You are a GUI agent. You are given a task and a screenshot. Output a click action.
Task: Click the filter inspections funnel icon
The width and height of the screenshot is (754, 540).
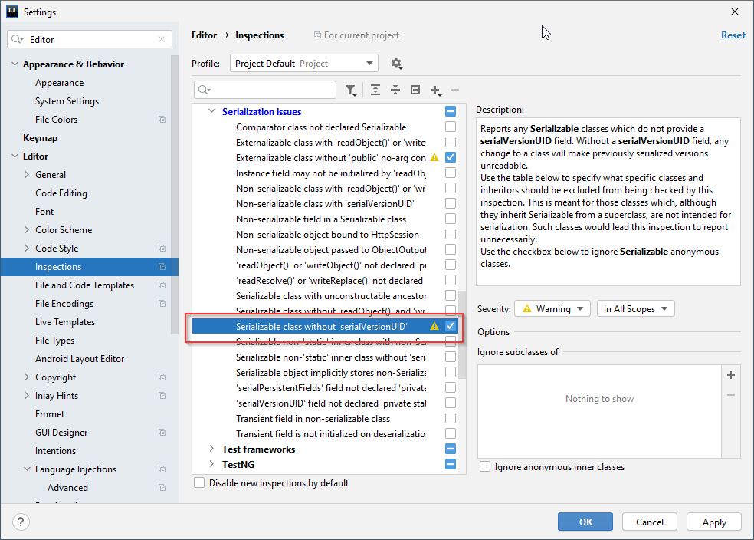click(350, 90)
